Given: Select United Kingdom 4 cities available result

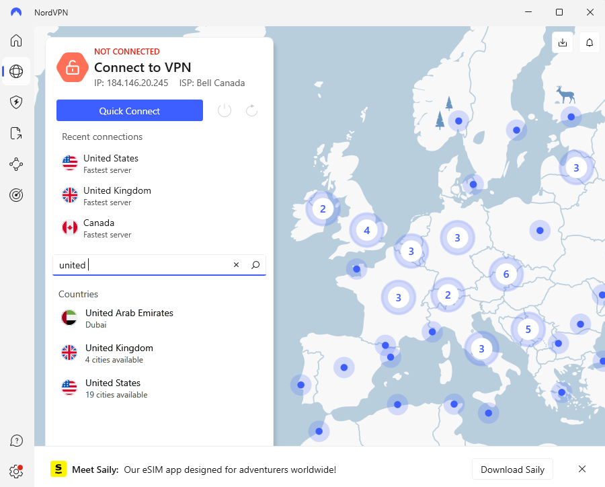Looking at the screenshot, I should tap(159, 353).
